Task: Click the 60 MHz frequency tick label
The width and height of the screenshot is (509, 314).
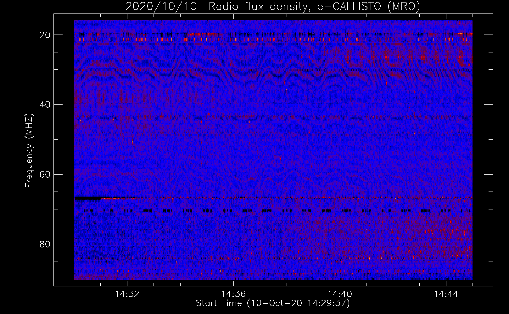Action: tap(45, 174)
